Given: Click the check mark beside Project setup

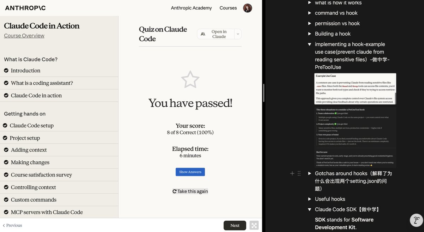Looking at the screenshot, I should [5, 138].
